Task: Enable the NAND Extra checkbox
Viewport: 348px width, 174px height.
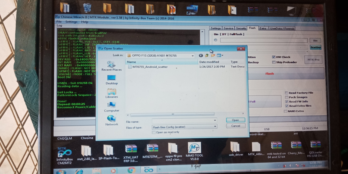Action: point(285,111)
